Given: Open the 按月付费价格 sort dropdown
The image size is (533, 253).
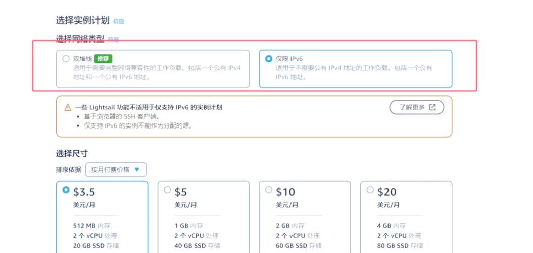Looking at the screenshot, I should click(x=116, y=170).
